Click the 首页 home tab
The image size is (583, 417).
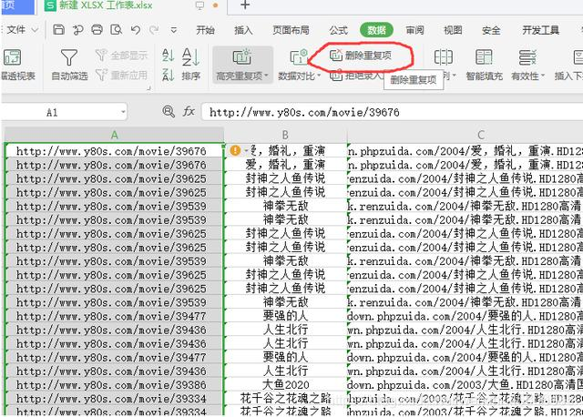(18, 5)
